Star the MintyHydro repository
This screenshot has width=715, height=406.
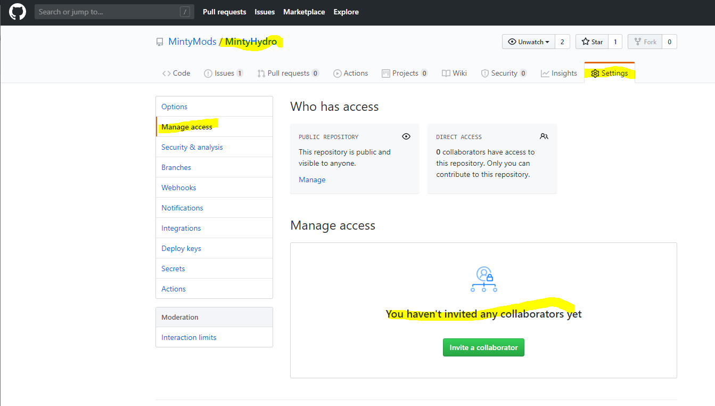click(x=592, y=42)
